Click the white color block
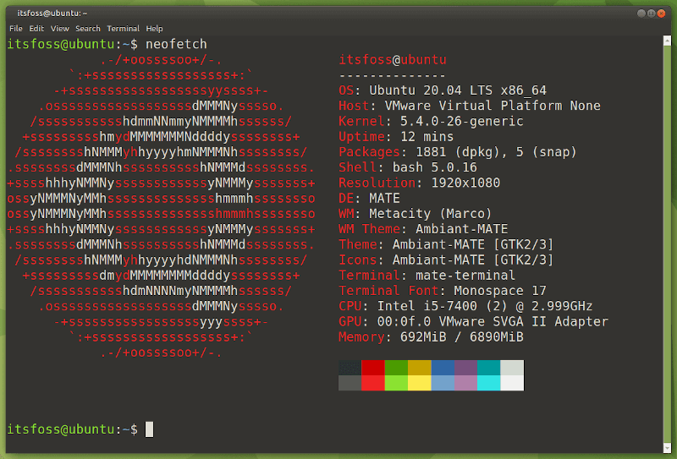677x459 pixels. click(512, 383)
